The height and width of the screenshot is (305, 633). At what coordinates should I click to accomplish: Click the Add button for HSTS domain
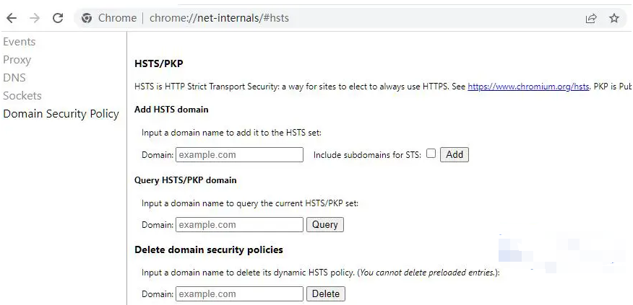click(x=455, y=155)
